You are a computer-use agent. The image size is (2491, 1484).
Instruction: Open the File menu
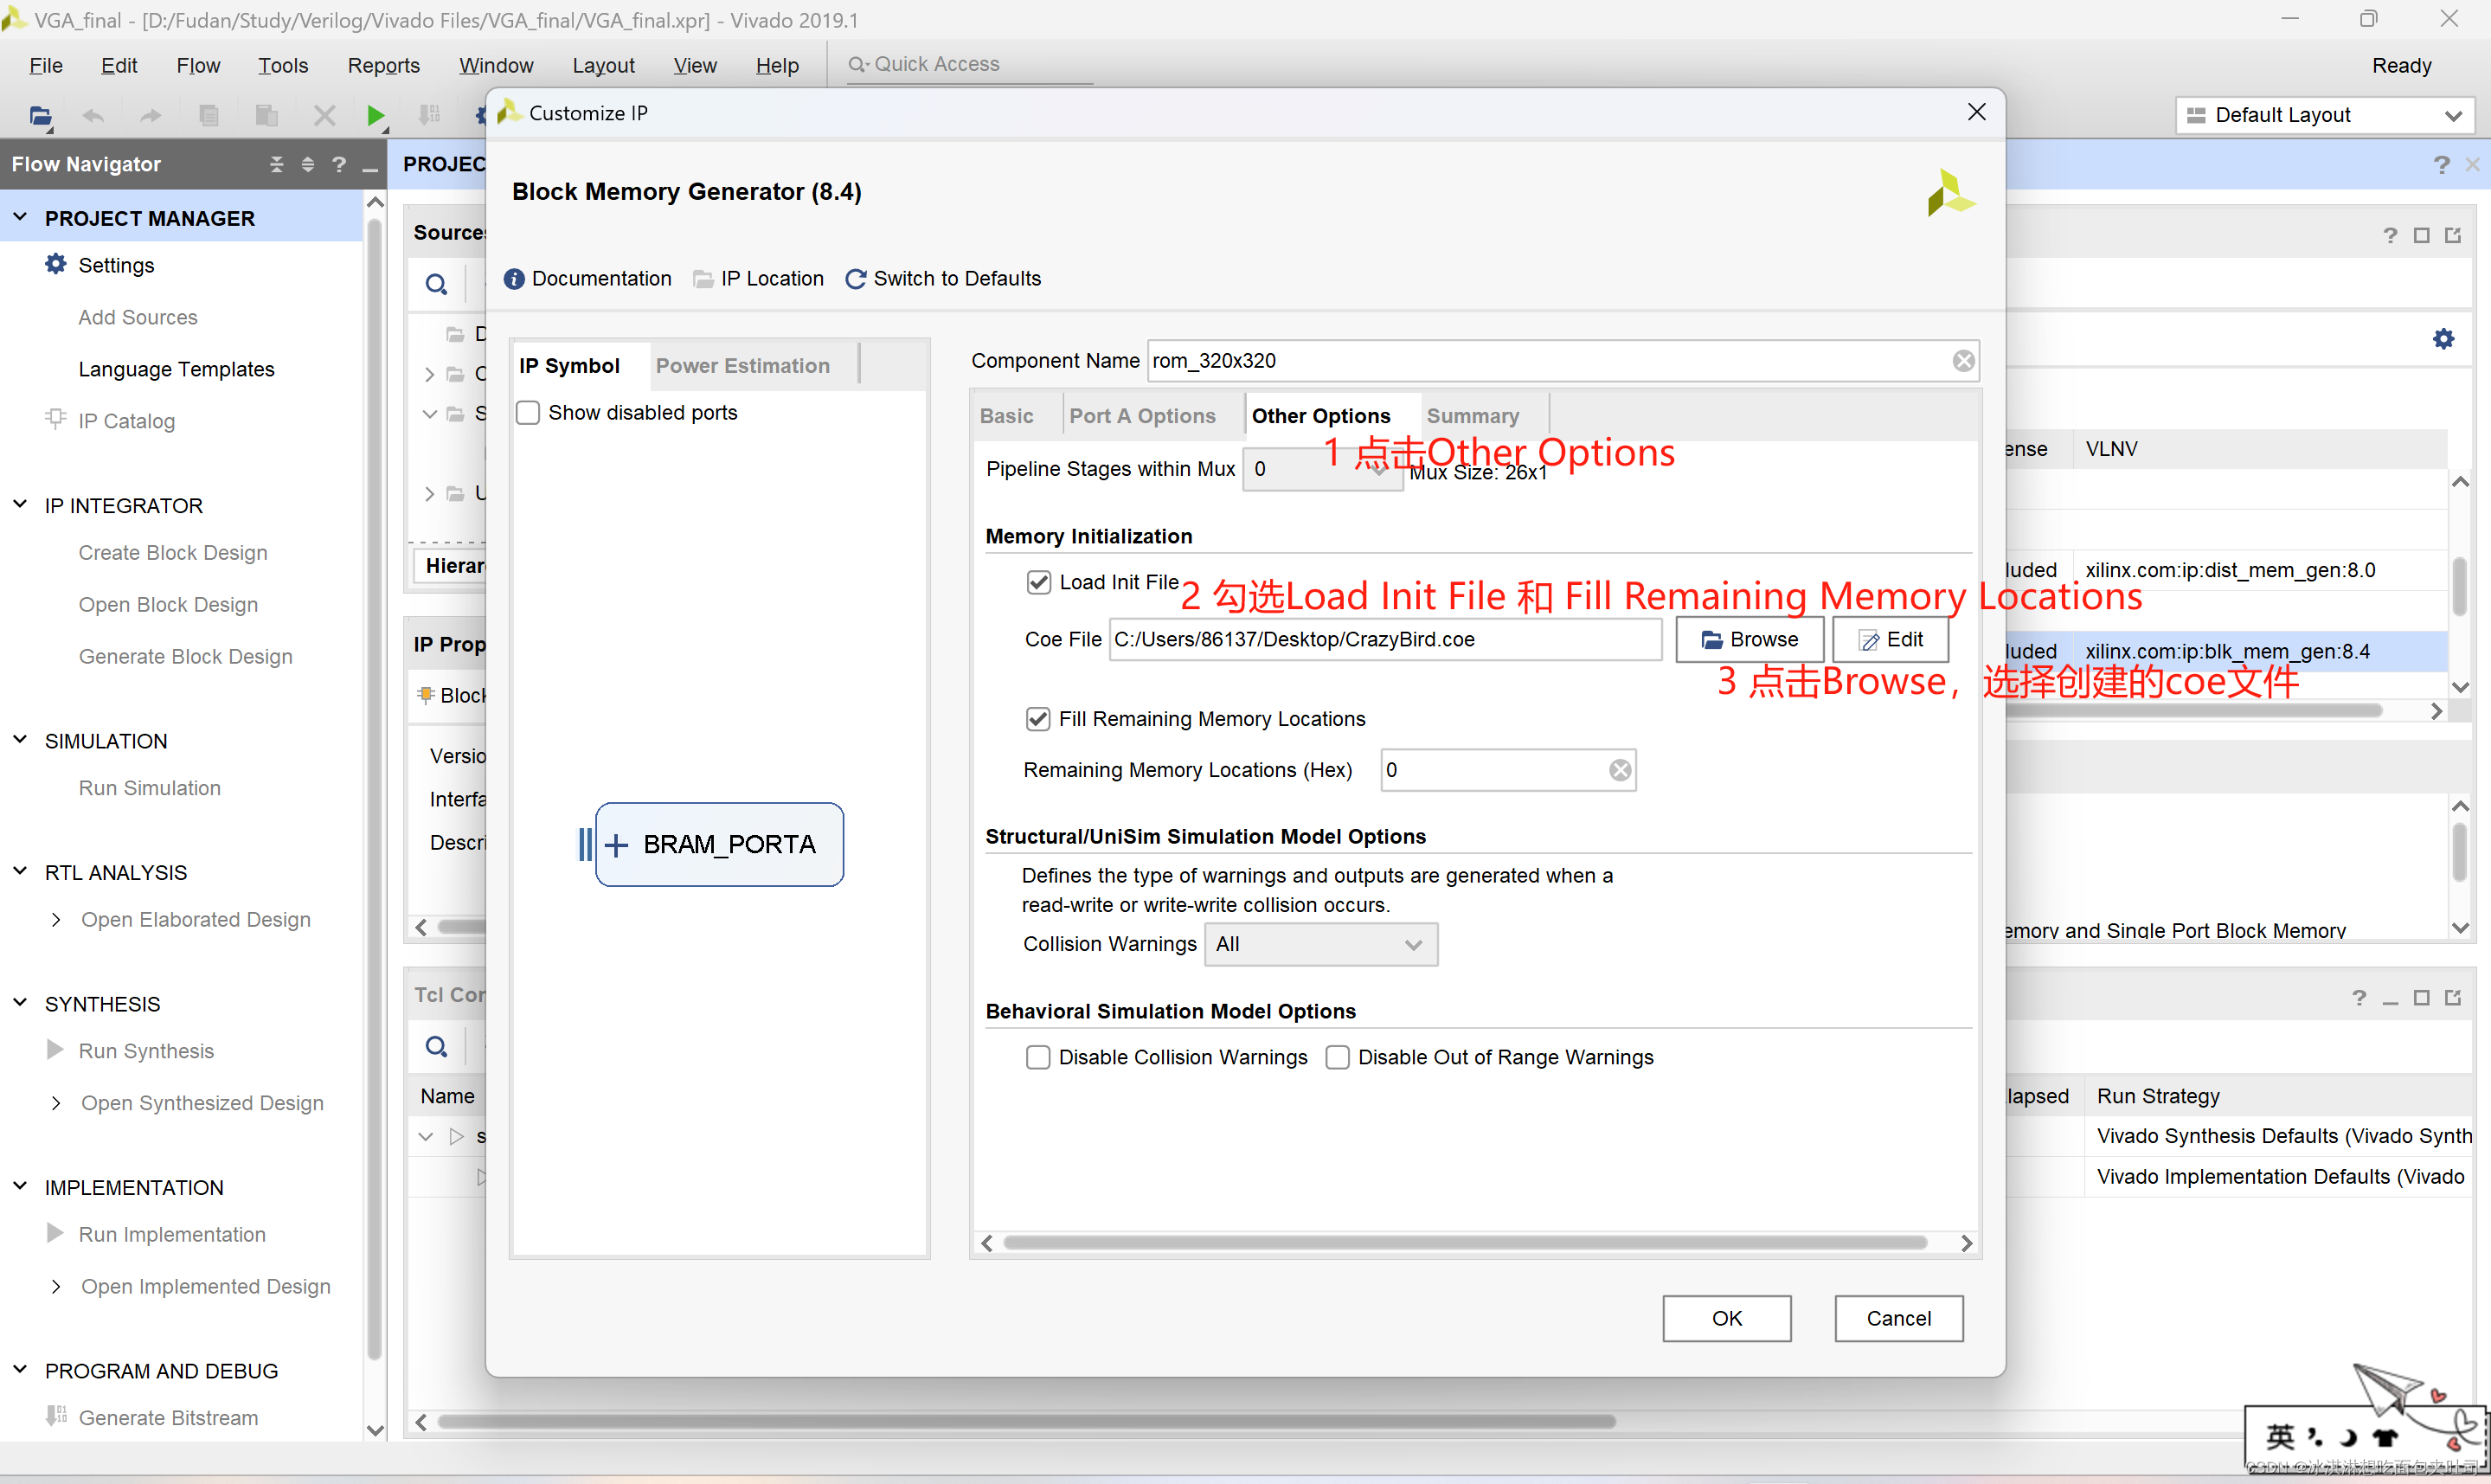(x=46, y=65)
